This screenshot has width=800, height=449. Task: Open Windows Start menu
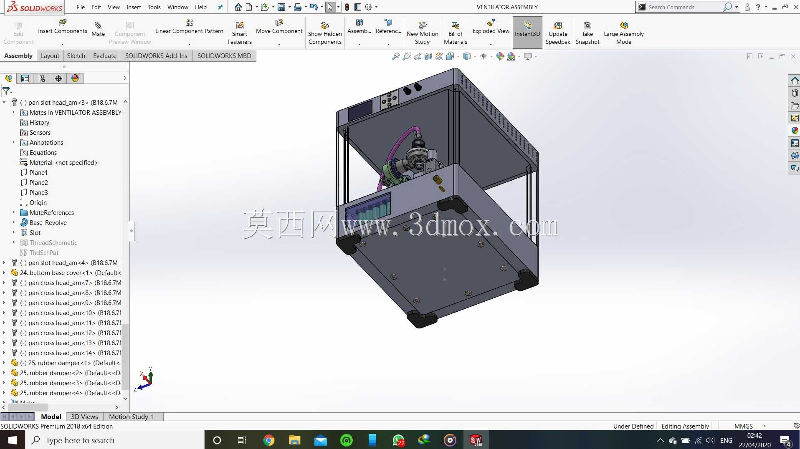tap(12, 440)
